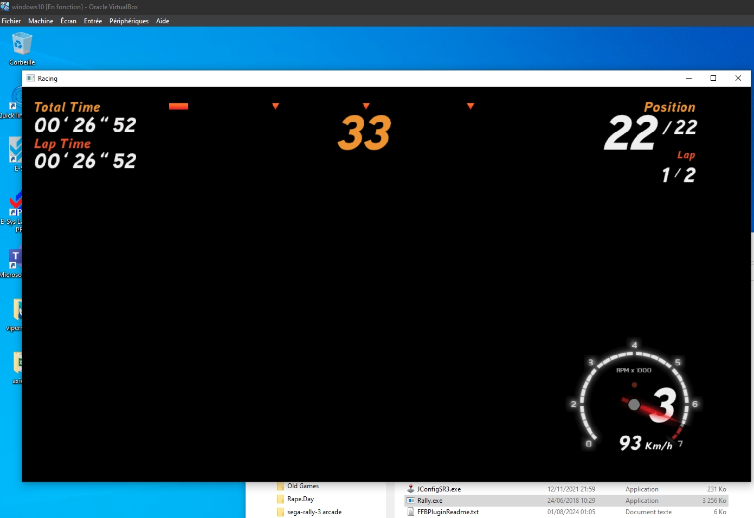
Task: Open the Écran menu
Action: pyautogui.click(x=68, y=21)
